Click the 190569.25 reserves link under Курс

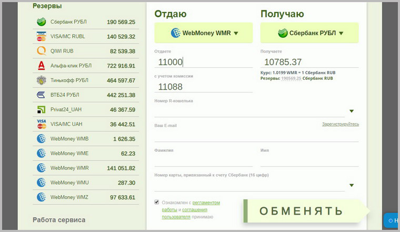coord(291,78)
